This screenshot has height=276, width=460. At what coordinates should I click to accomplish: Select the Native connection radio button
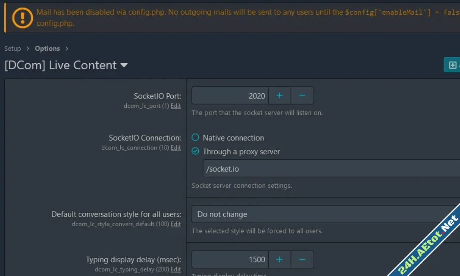coord(195,138)
